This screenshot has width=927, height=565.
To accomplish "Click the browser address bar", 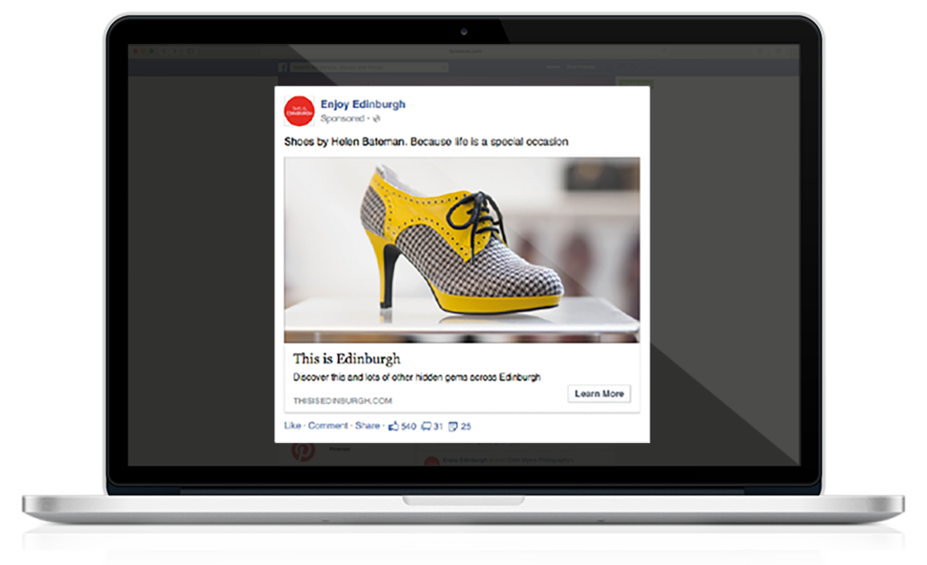I will [x=463, y=52].
